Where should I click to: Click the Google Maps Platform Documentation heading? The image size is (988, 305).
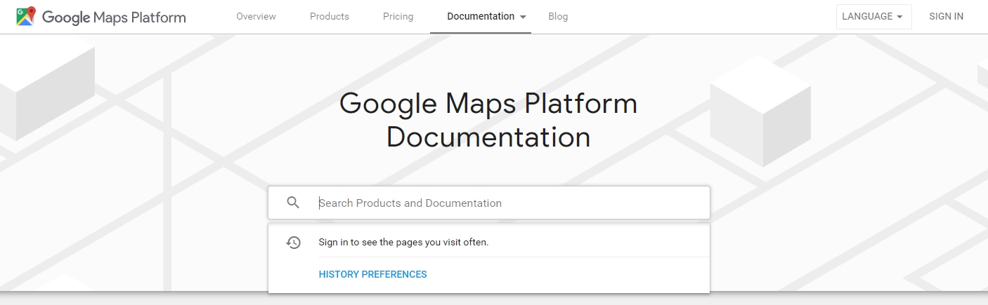(488, 120)
